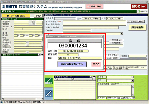Click the 種別 search field on left
Viewport: 149px width, 104px height.
point(39,24)
